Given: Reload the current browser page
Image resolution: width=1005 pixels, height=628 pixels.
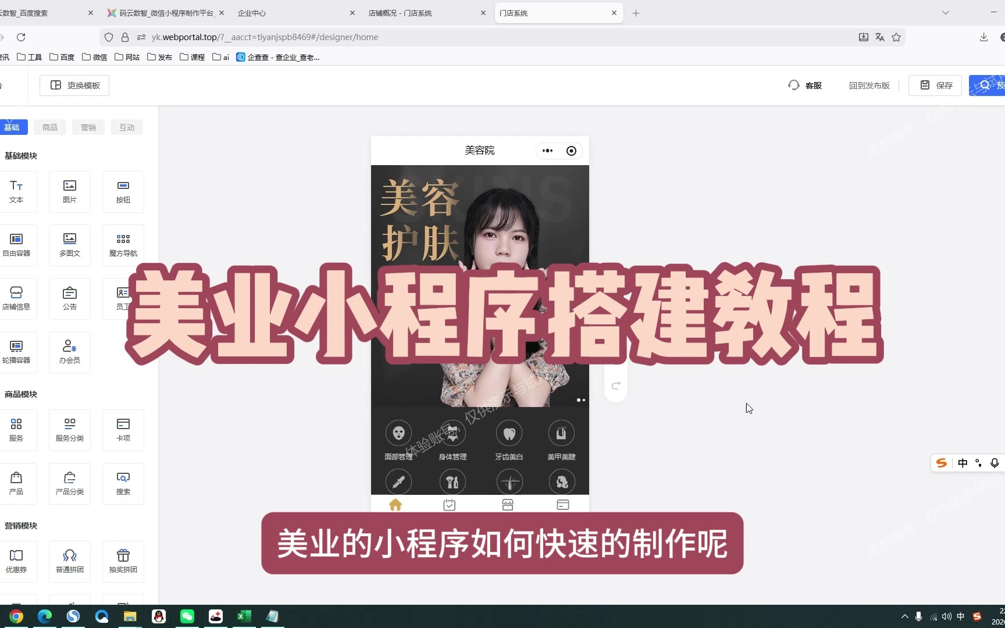Looking at the screenshot, I should [x=21, y=37].
